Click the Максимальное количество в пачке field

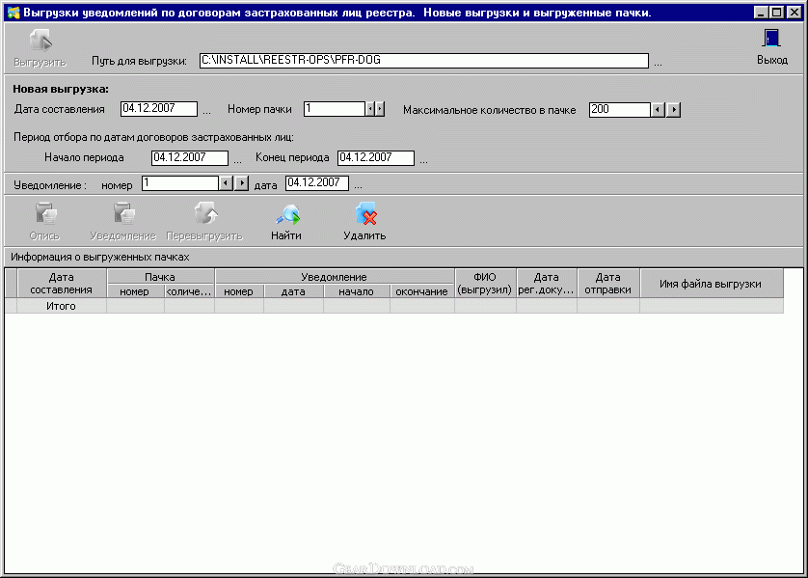pyautogui.click(x=620, y=109)
